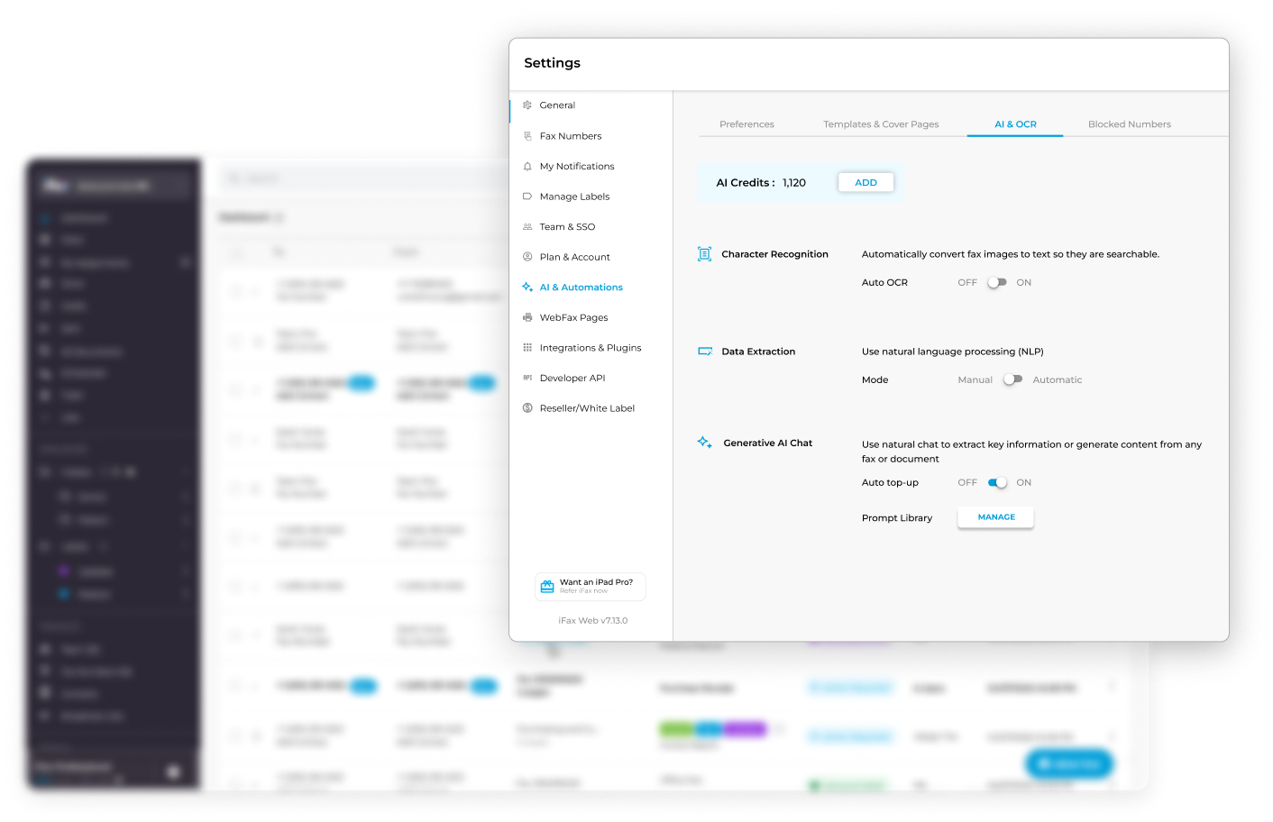Click the 'Auto OCR' setting label
This screenshot has height=822, width=1273.
point(884,283)
